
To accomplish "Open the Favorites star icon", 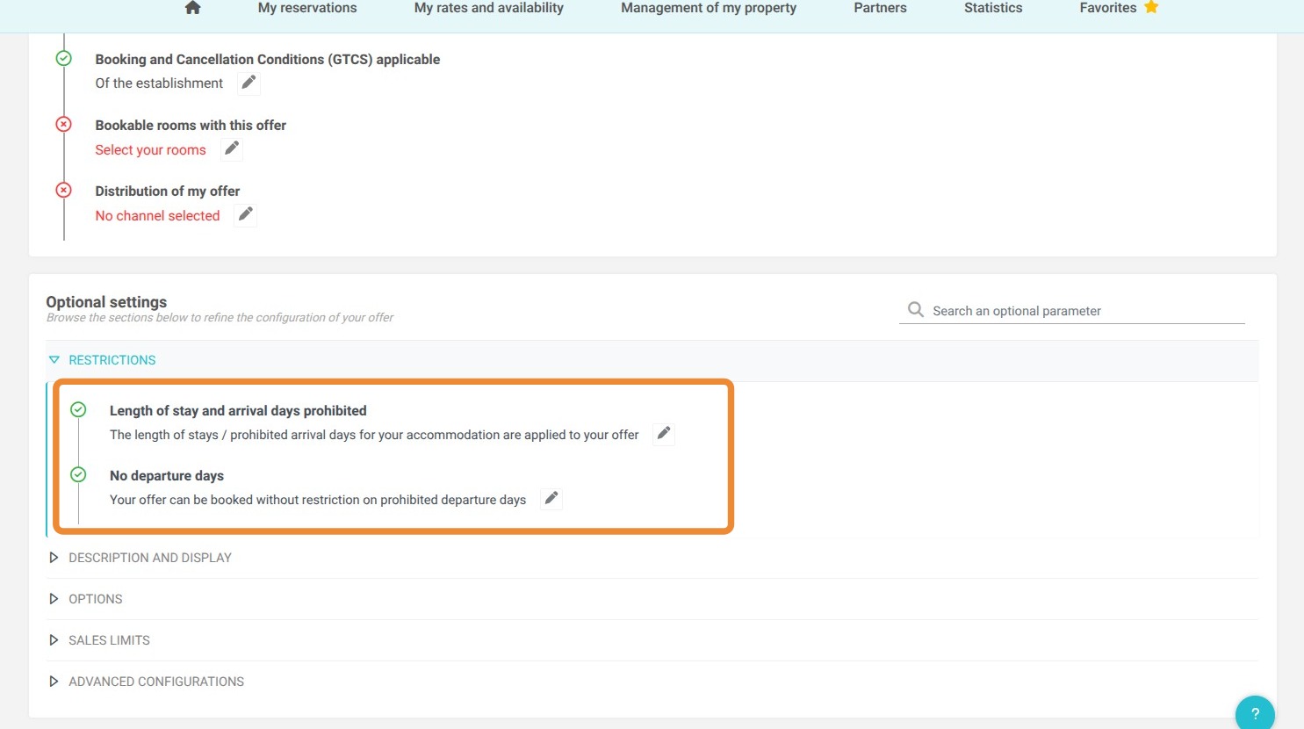I will (1151, 7).
